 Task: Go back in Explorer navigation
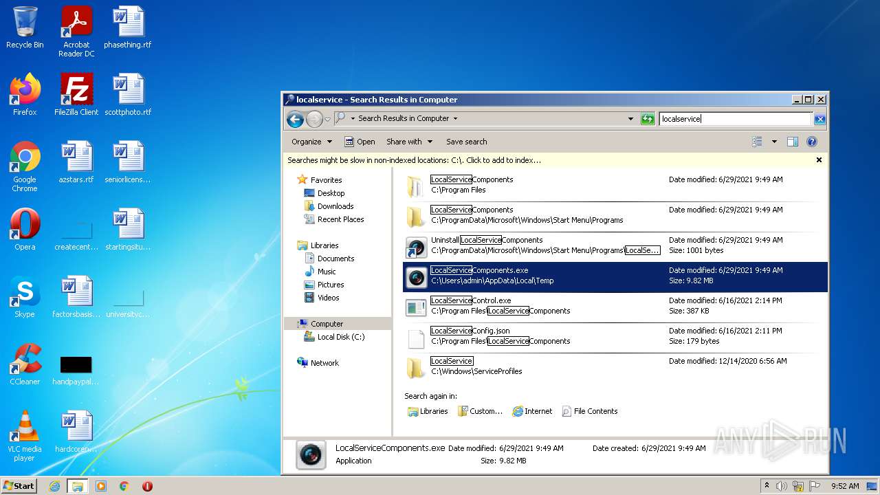[x=295, y=119]
